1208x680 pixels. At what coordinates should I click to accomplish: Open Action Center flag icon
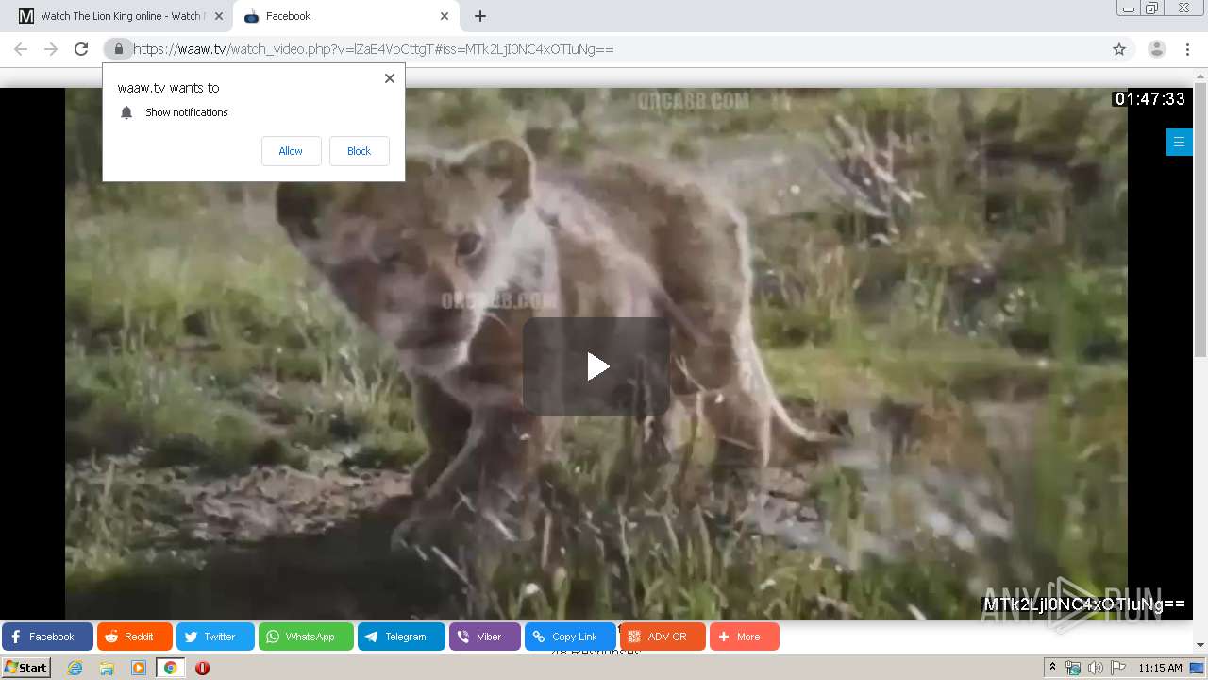pos(1117,668)
